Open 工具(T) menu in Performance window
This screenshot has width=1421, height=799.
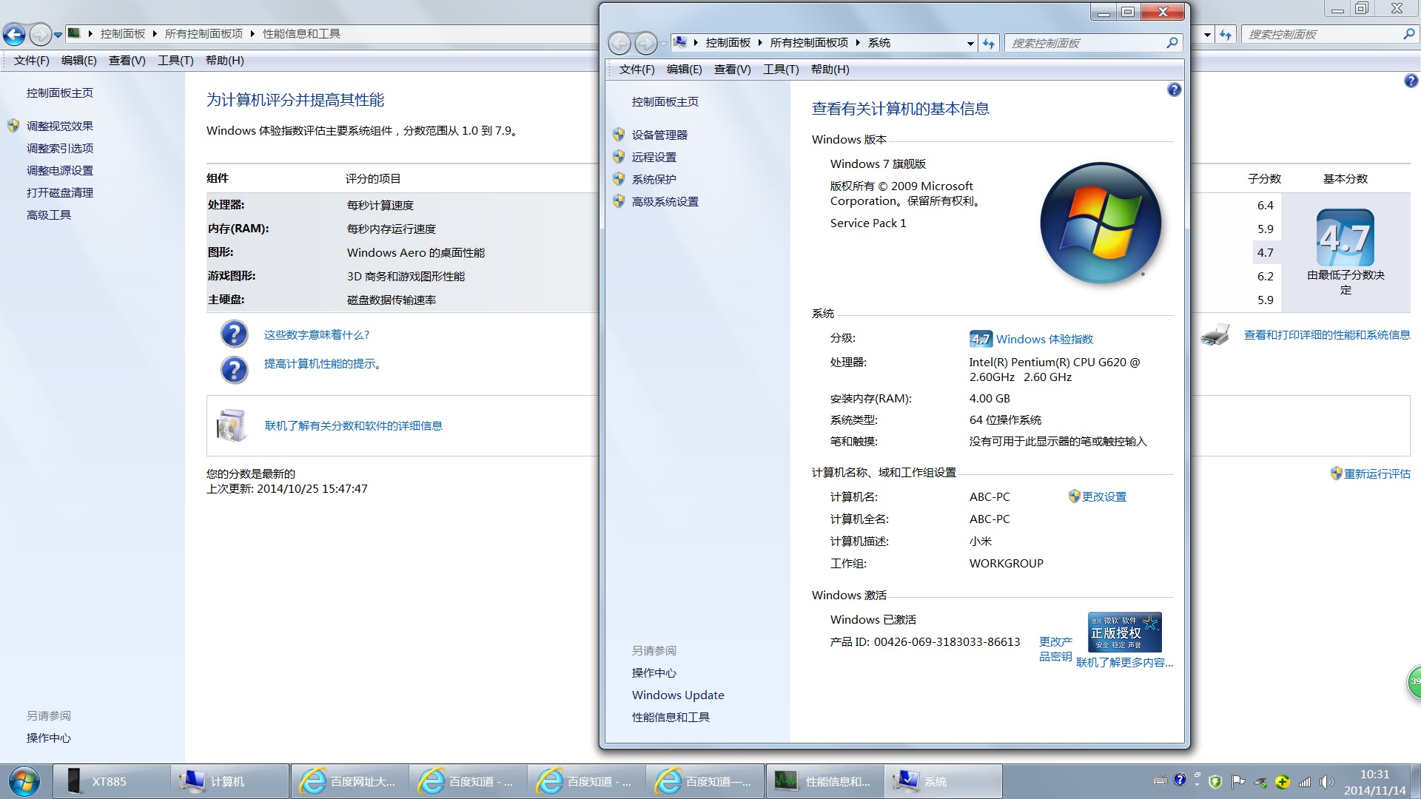[x=175, y=61]
